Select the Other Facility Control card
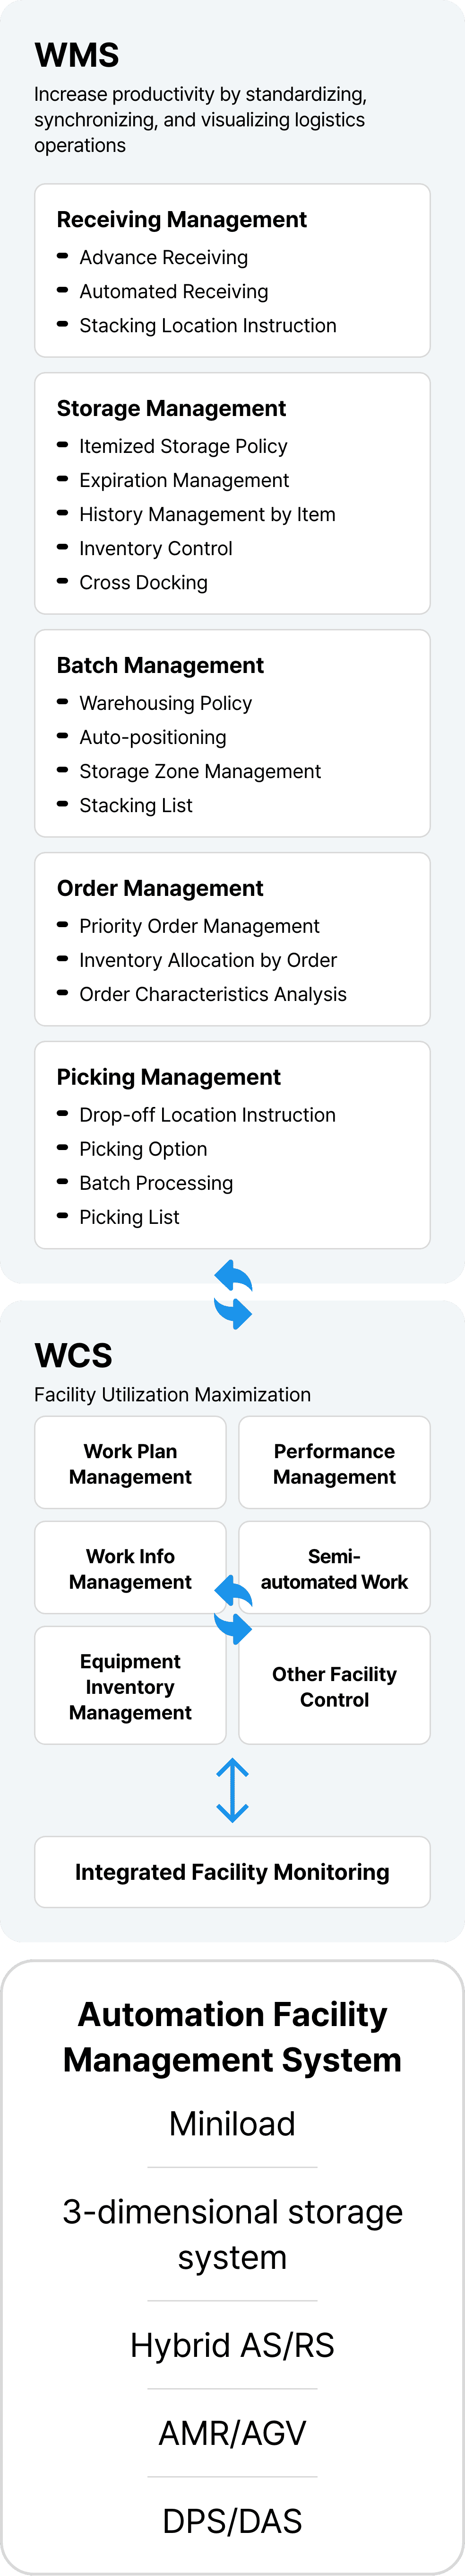The width and height of the screenshot is (465, 2576). (334, 1686)
